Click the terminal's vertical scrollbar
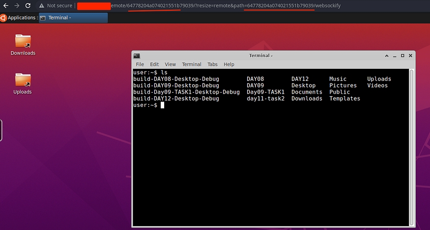The height and width of the screenshot is (230, 430). 411,147
